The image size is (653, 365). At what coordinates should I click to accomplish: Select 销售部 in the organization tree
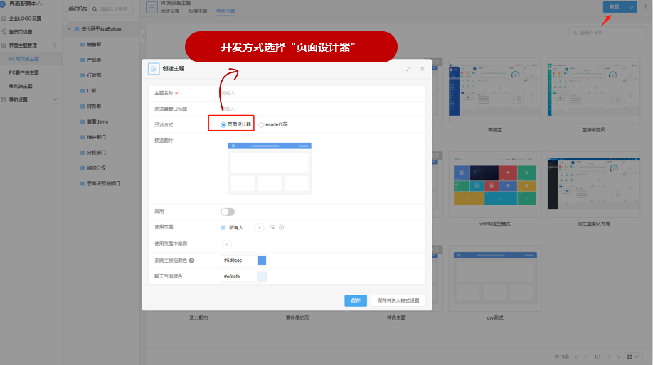coord(94,45)
